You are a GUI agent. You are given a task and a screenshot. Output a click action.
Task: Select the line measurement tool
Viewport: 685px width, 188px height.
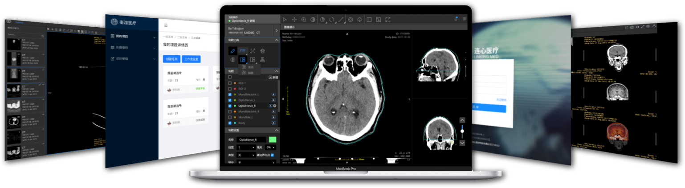(x=341, y=20)
